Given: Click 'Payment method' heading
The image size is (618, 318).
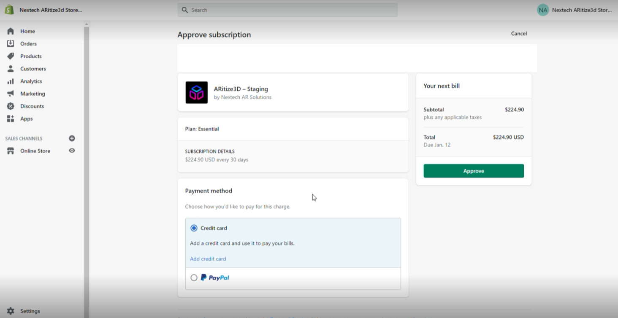Looking at the screenshot, I should tap(209, 191).
